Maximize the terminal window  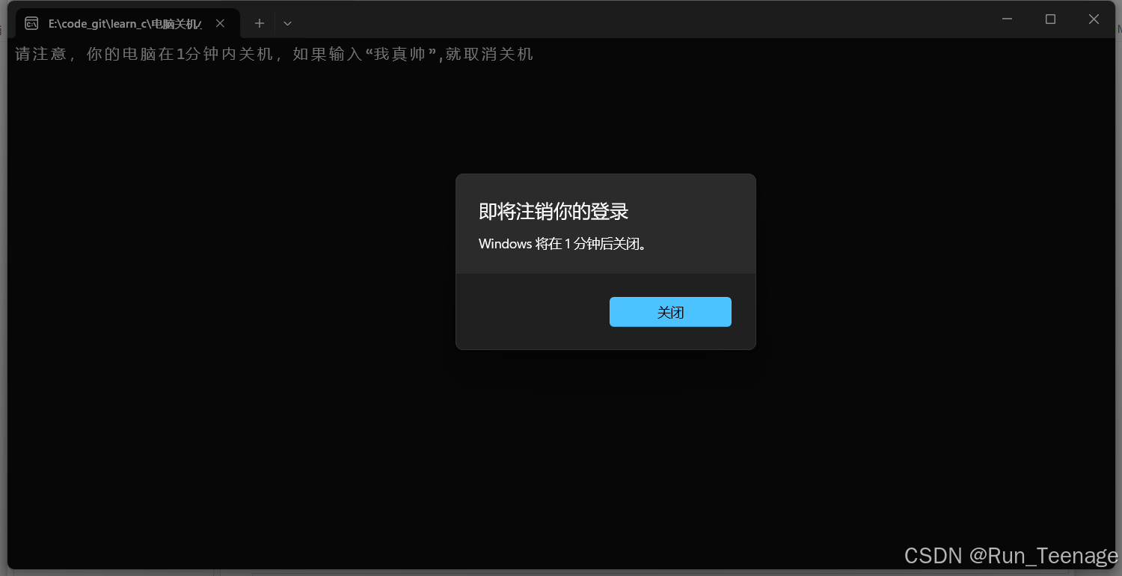[1050, 19]
